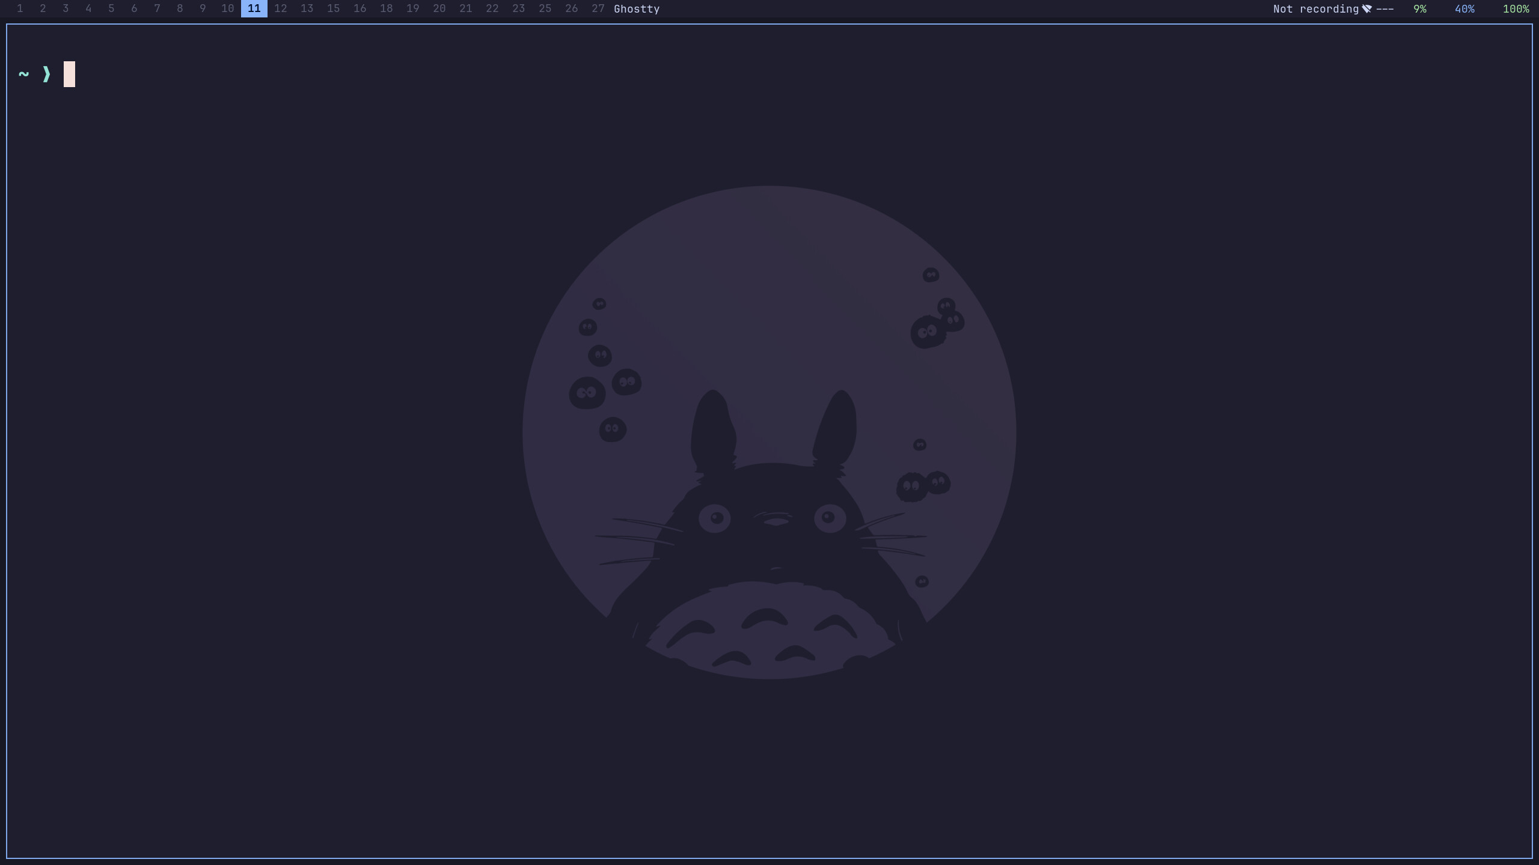Switch to workspace 18
Viewport: 1539px width, 865px height.
click(387, 8)
